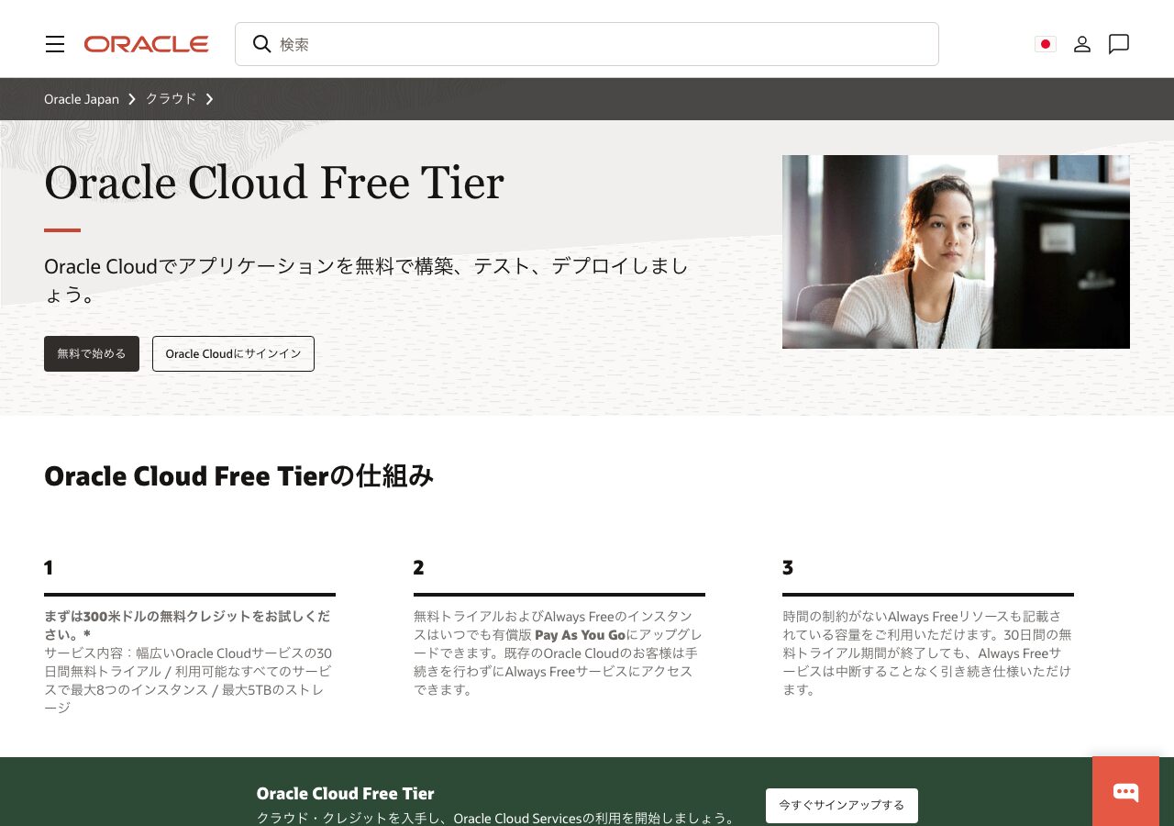
Task: Click the 無料で始める button
Action: pyautogui.click(x=92, y=353)
